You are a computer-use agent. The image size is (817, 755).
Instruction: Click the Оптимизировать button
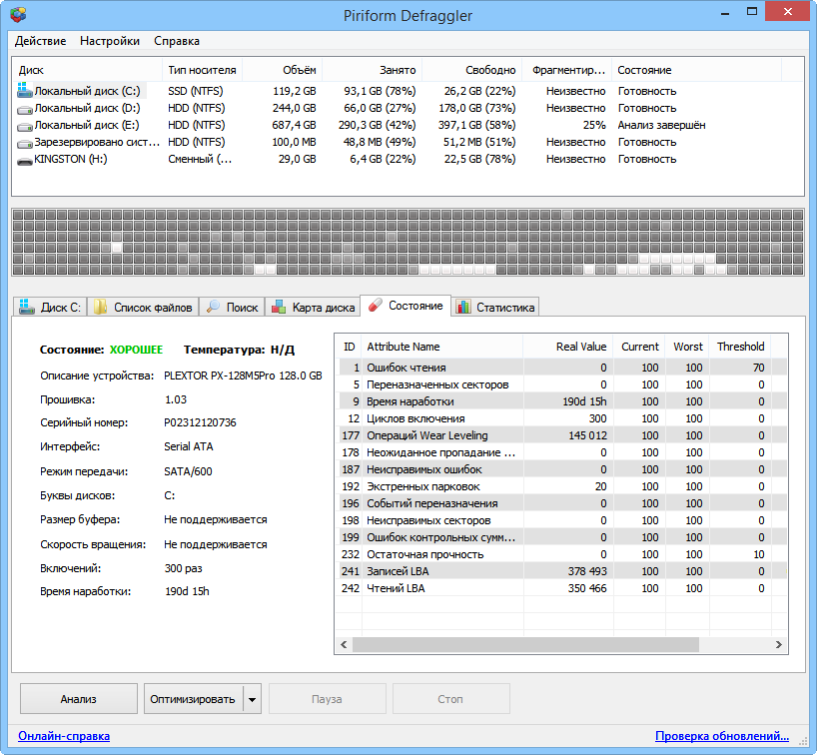coord(193,699)
